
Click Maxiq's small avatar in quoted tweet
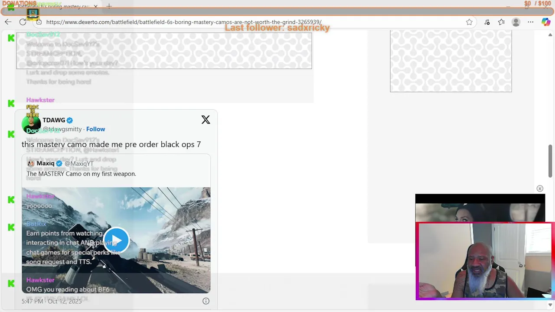[31, 163]
